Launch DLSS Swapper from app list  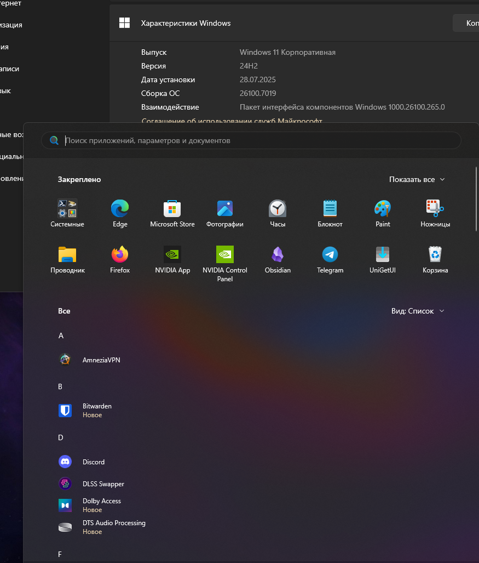click(x=91, y=484)
